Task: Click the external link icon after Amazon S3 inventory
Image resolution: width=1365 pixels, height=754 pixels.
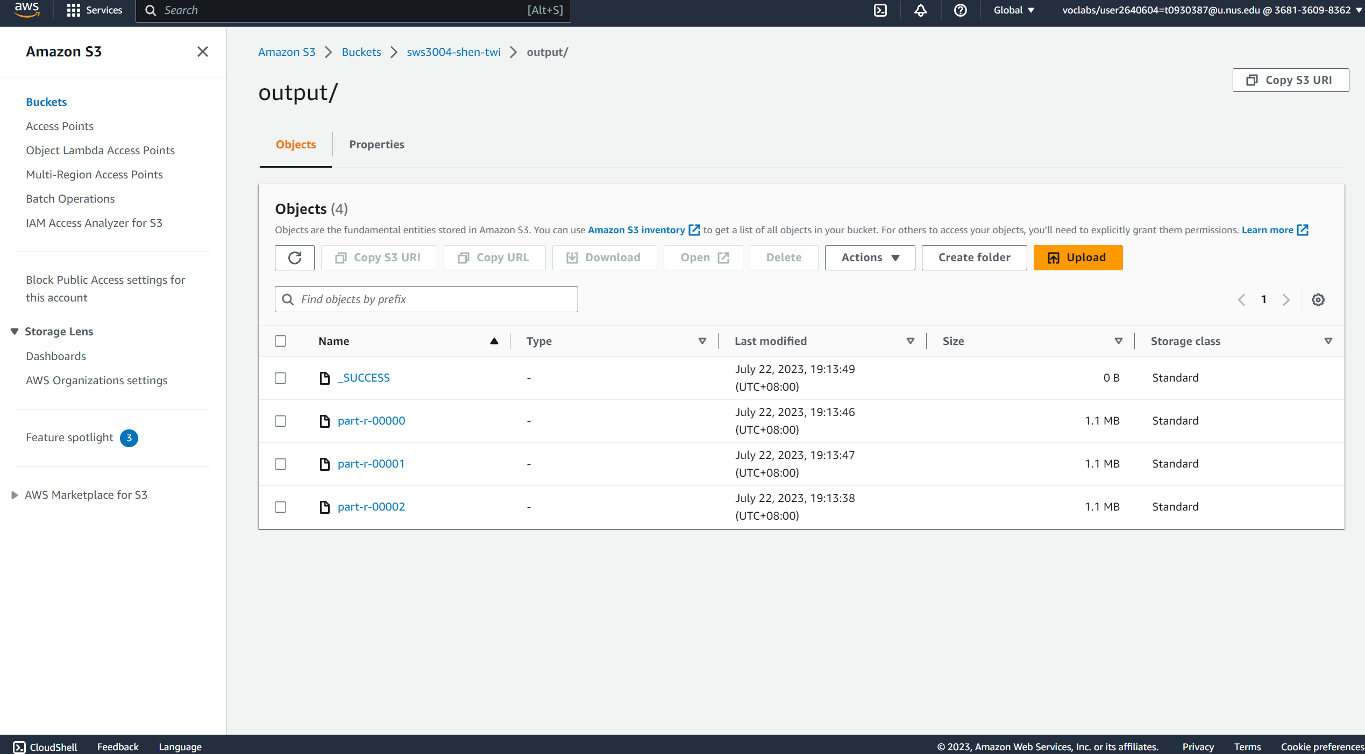Action: coord(694,231)
